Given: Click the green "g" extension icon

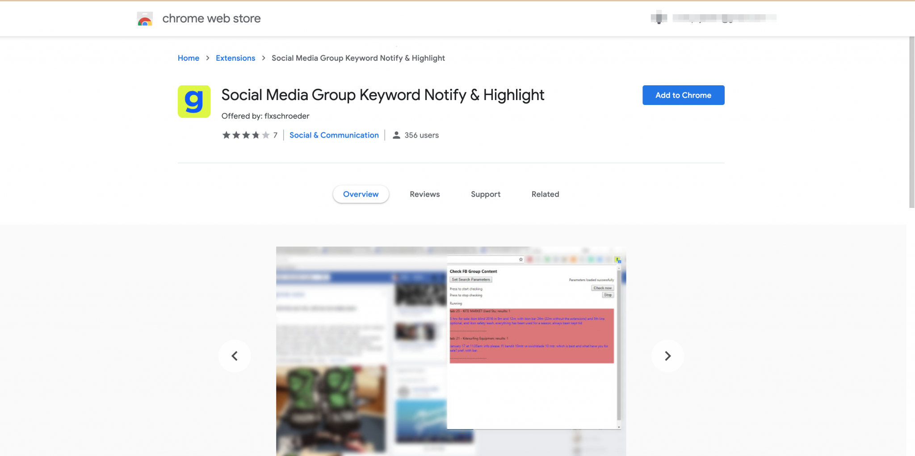Looking at the screenshot, I should coord(193,101).
